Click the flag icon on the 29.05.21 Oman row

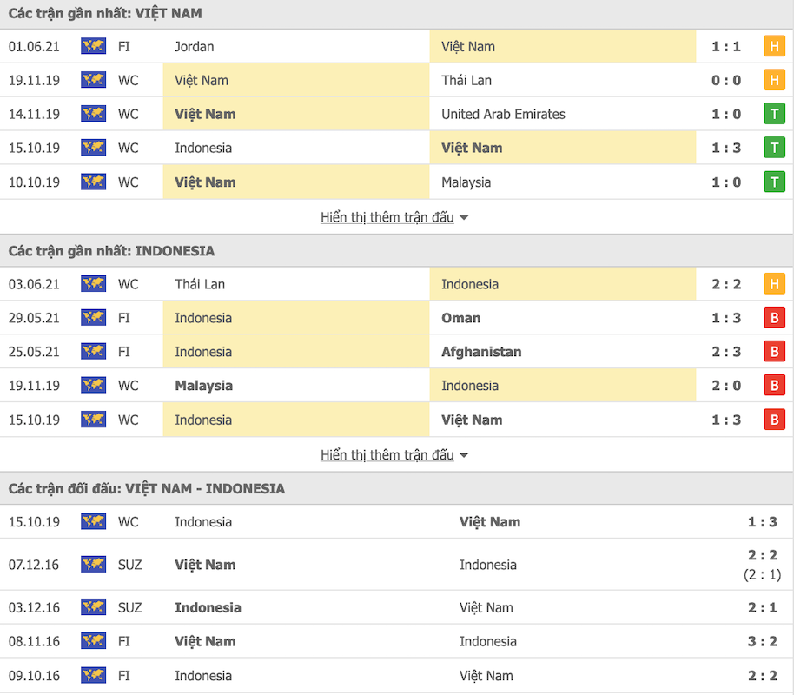pyautogui.click(x=93, y=318)
